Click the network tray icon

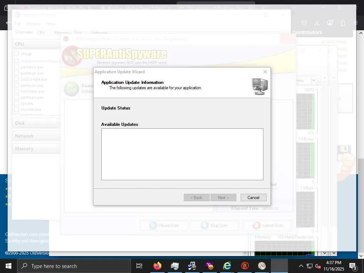point(309,266)
